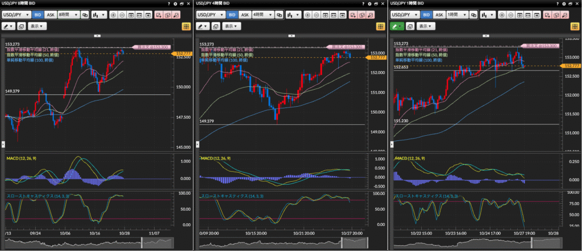Zoom in on the 8時間 chart
The image size is (582, 251).
click(113, 15)
